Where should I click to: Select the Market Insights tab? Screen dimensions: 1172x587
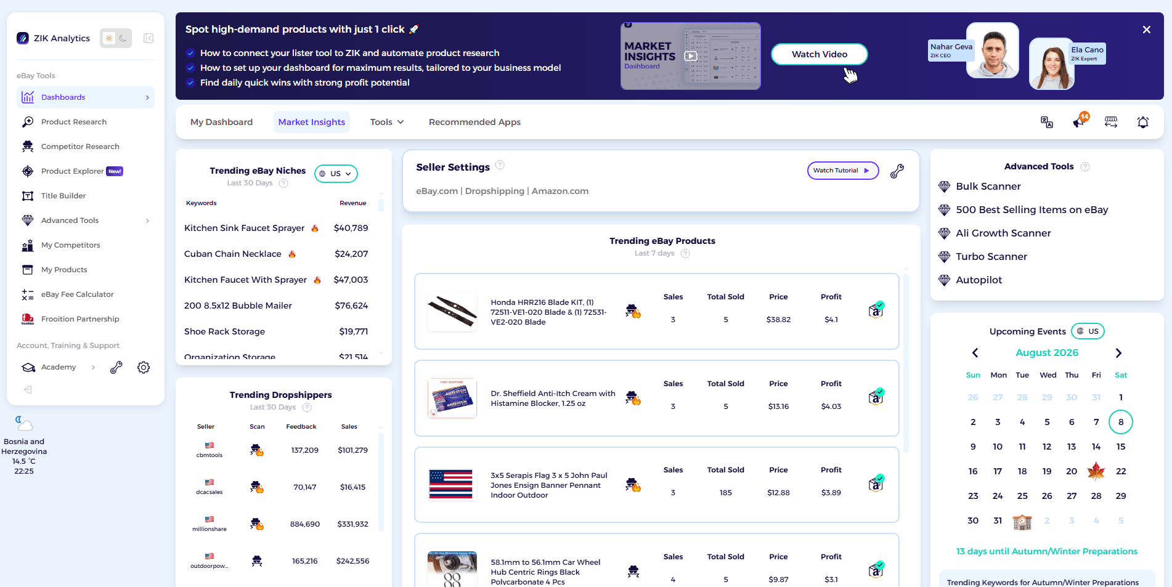click(312, 122)
